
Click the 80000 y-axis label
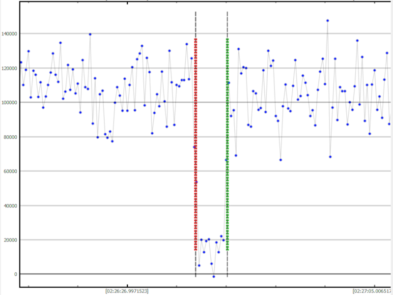coord(10,137)
